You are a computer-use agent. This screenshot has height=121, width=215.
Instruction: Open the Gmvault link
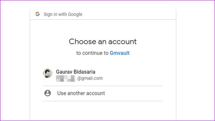point(120,53)
